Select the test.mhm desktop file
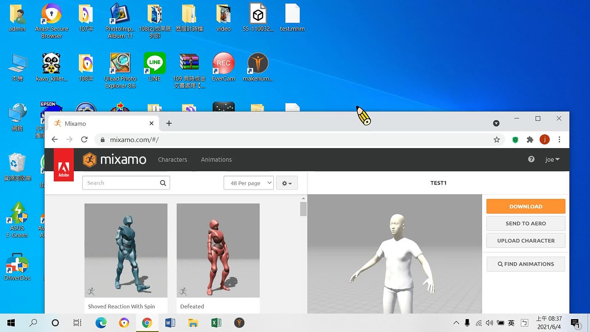The image size is (590, 332). pos(292,18)
